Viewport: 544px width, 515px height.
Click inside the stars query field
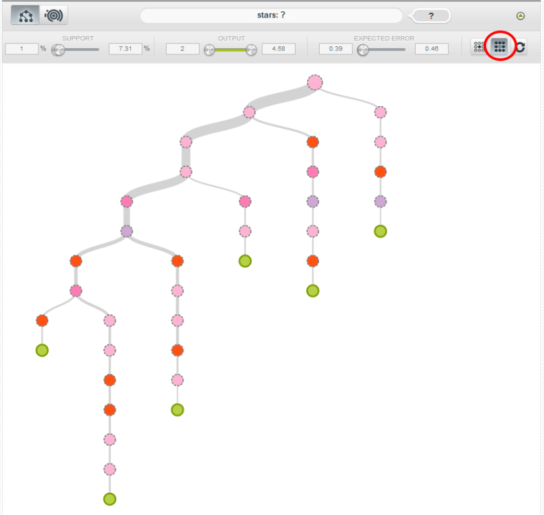pos(271,15)
